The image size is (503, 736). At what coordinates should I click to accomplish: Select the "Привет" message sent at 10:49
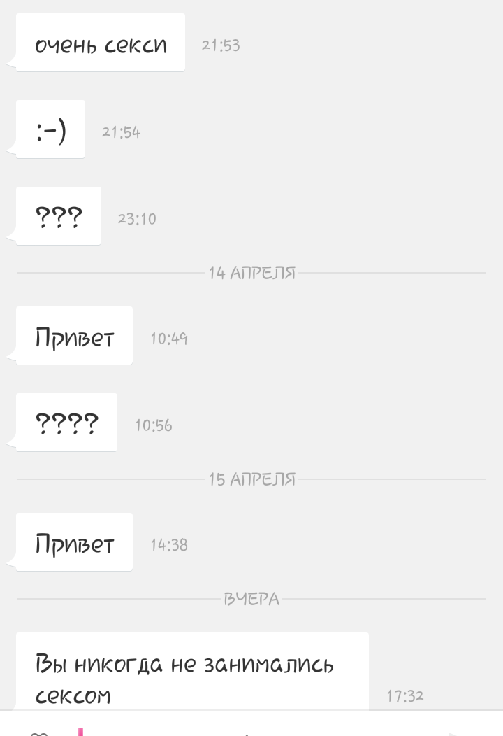coord(74,337)
